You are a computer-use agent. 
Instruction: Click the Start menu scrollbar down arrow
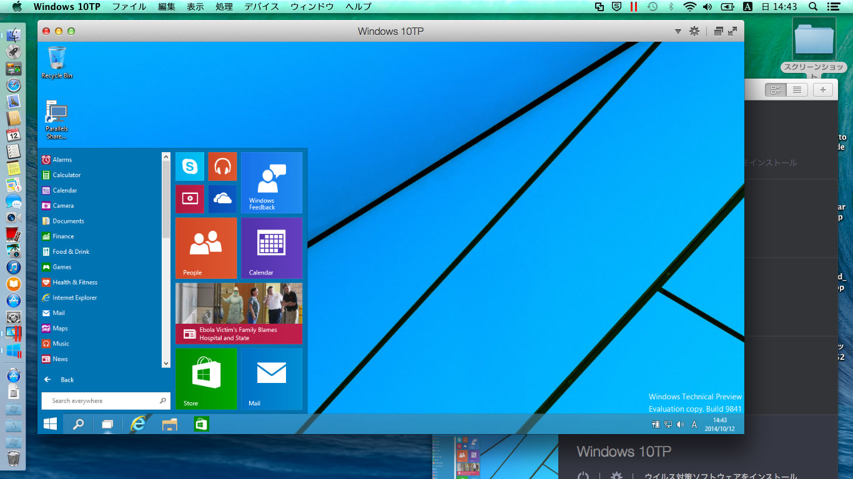[166, 363]
